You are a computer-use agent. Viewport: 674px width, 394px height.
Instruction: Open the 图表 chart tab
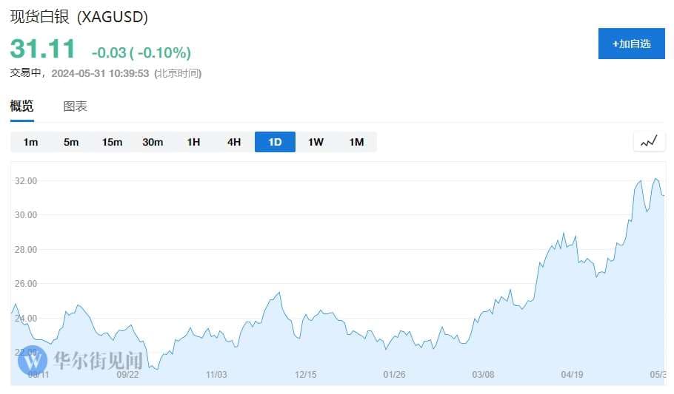76,106
